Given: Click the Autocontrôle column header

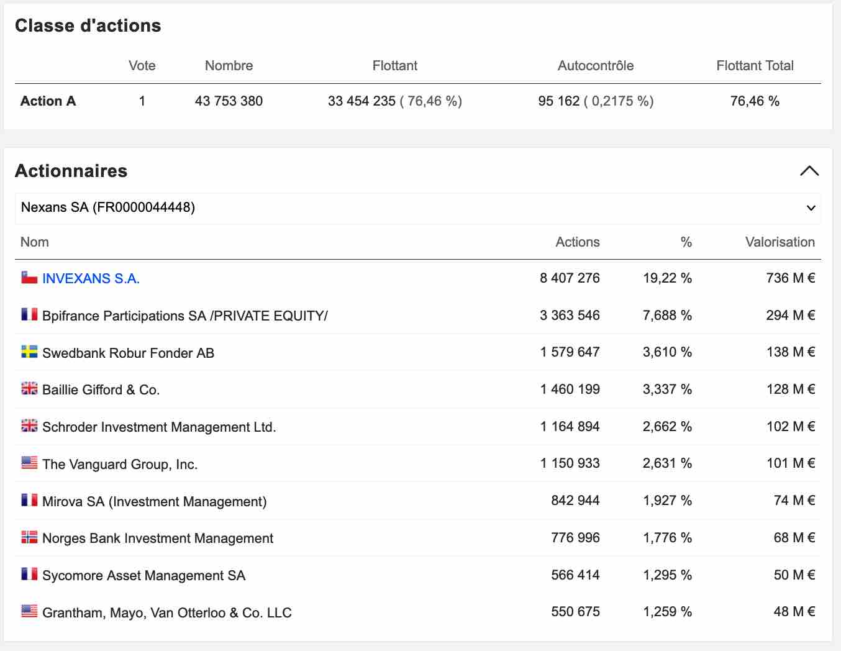Looking at the screenshot, I should coord(596,66).
